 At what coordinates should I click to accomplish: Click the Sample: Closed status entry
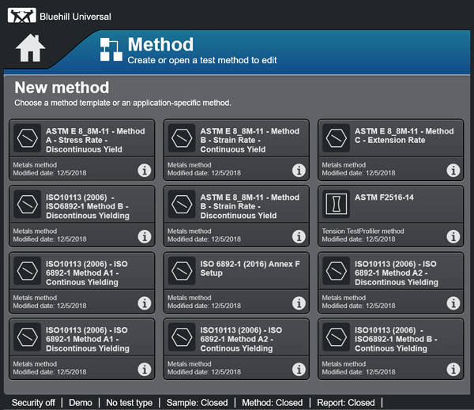pyautogui.click(x=197, y=403)
